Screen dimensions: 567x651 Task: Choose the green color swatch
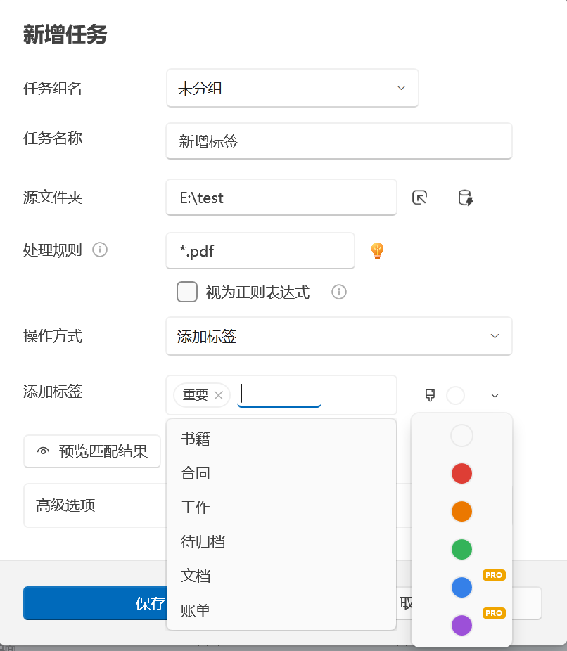tap(461, 549)
